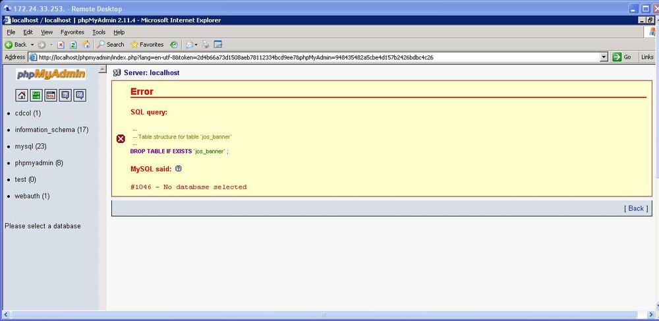Open the Back button history dropdown arrow
The height and width of the screenshot is (321, 659).
pos(32,45)
